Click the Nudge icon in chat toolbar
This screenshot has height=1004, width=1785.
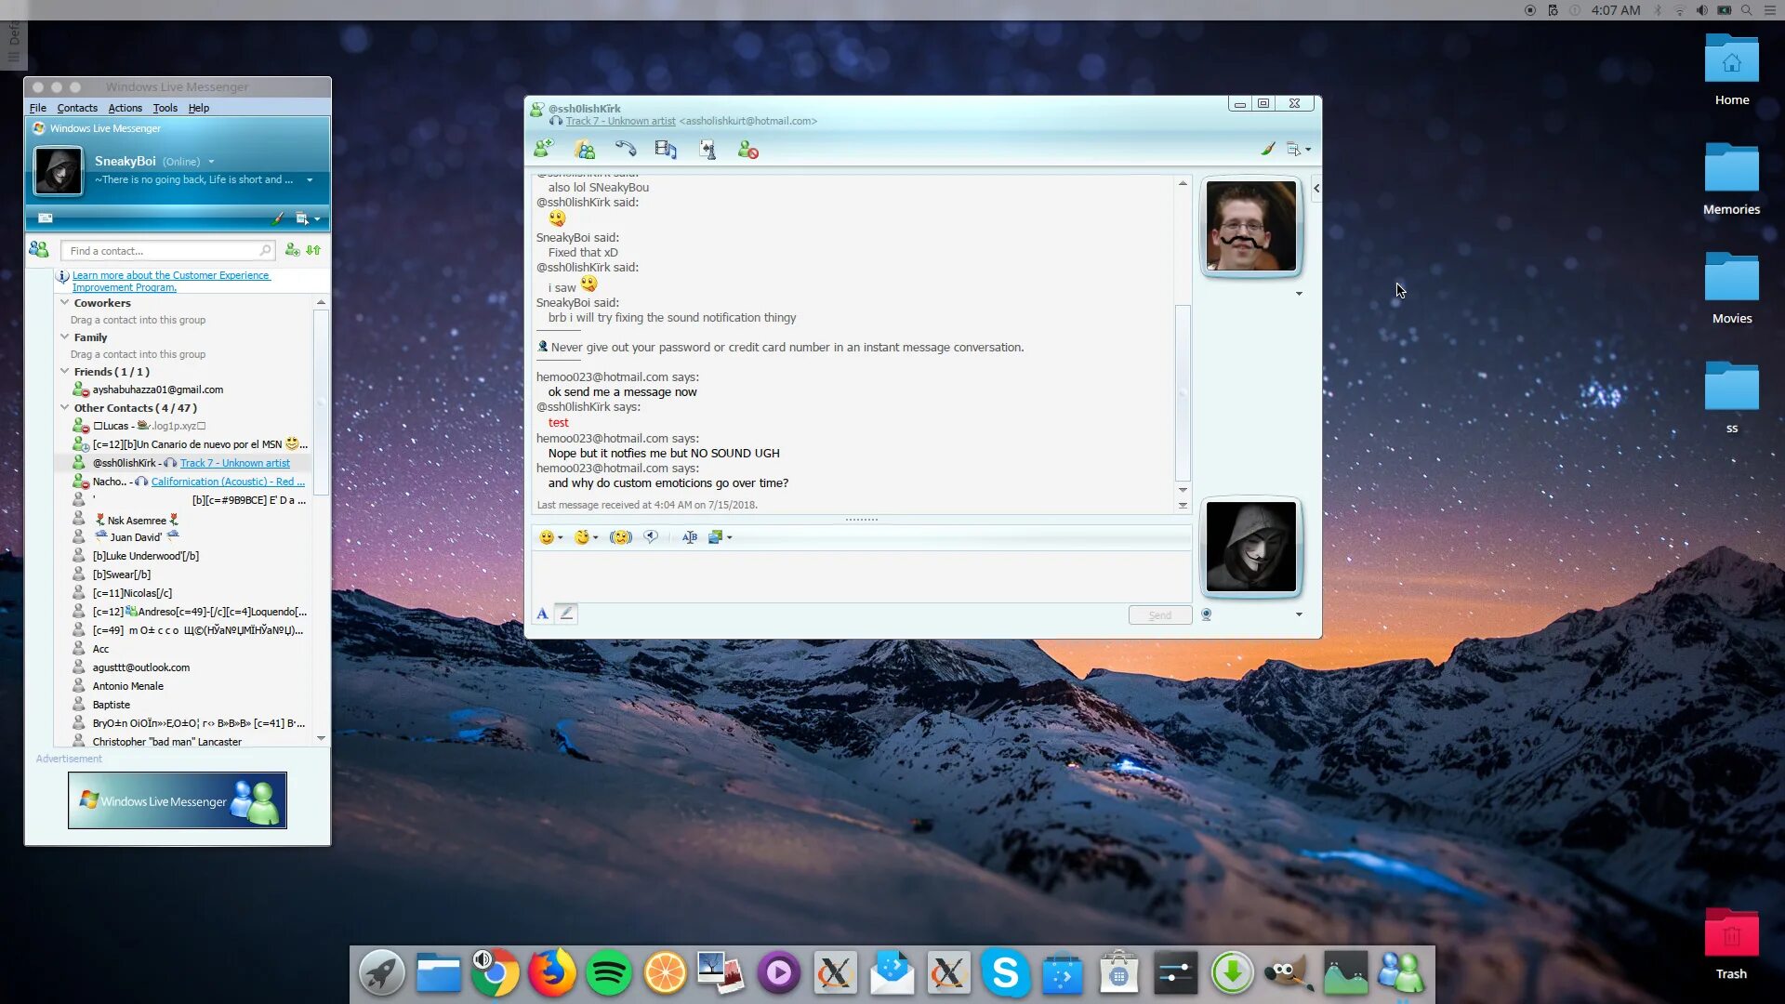[620, 535]
